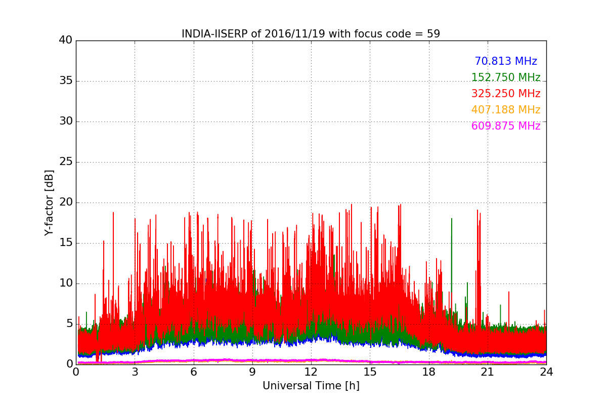Click the x-axis tick label 3
This screenshot has height=405, width=607.
(x=135, y=372)
